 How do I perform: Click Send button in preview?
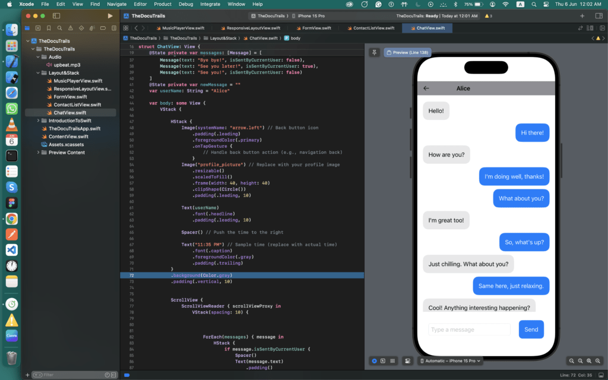pyautogui.click(x=531, y=329)
